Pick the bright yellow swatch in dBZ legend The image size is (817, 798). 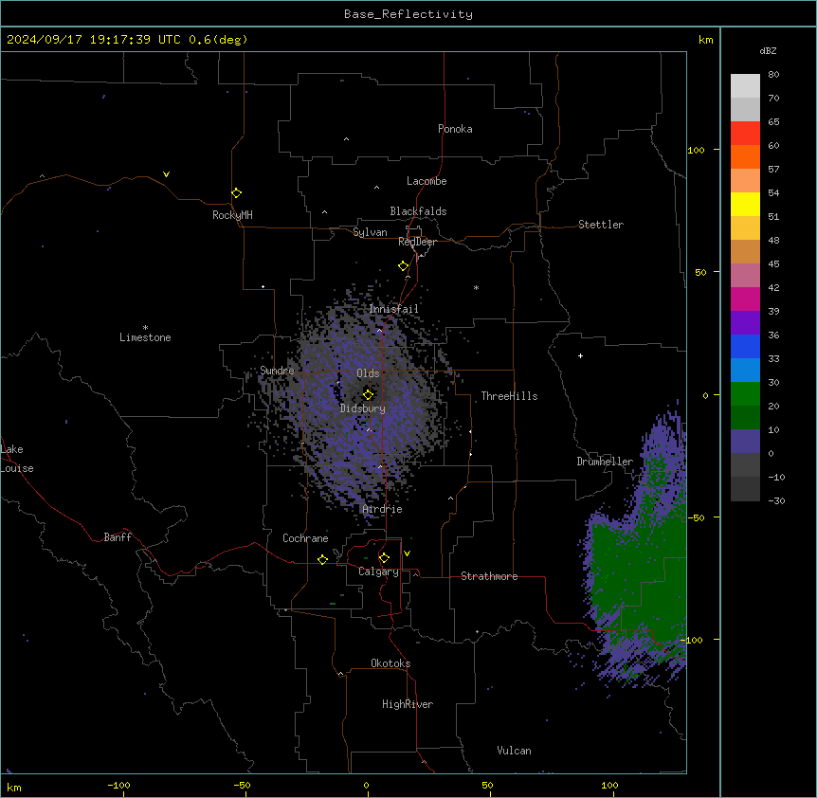pyautogui.click(x=745, y=204)
